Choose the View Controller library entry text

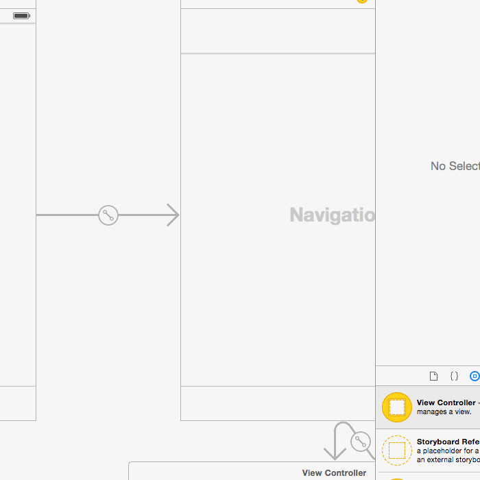coord(446,403)
